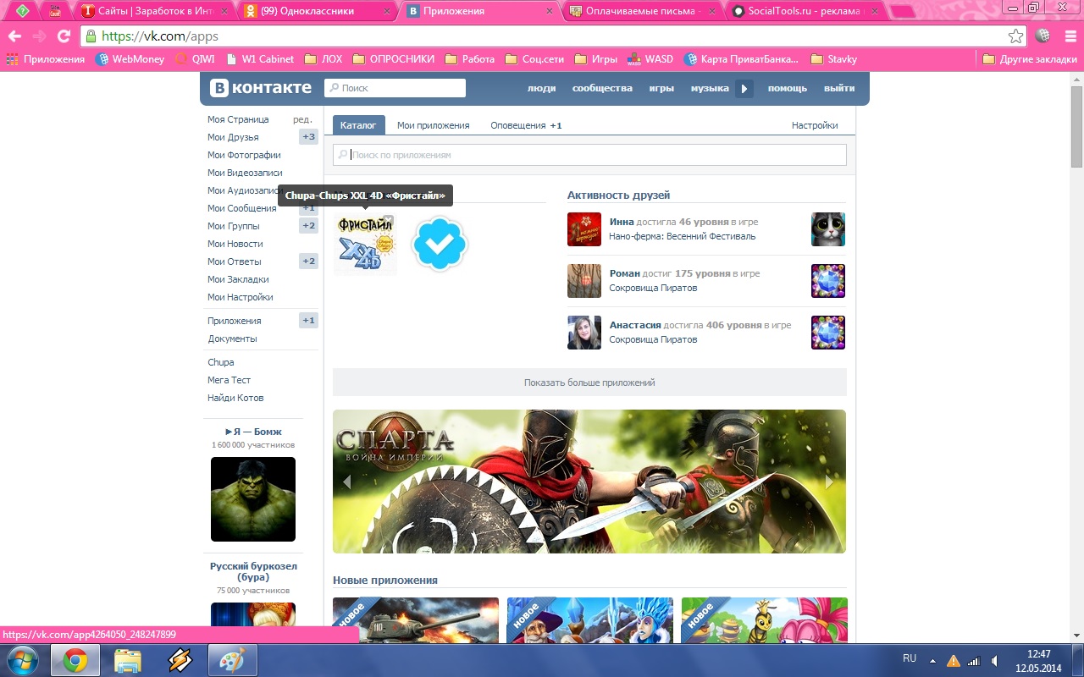1084x677 pixels.
Task: Click выйти to log out
Action: tap(839, 88)
